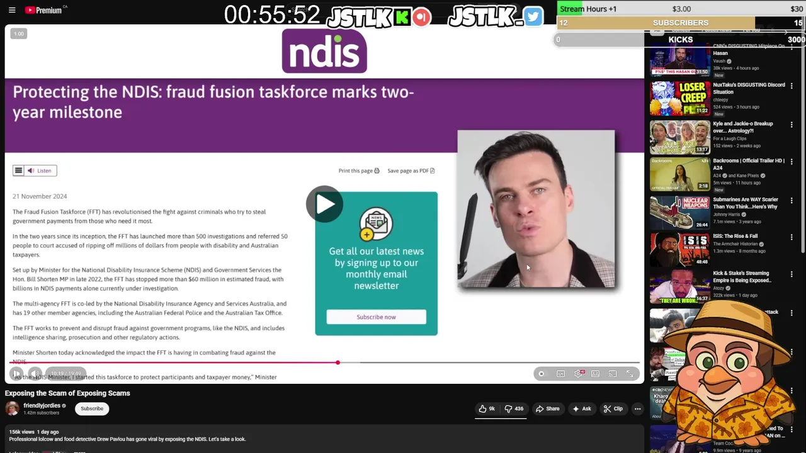Click the cast to TV icon
The height and width of the screenshot is (453, 806).
(x=612, y=374)
